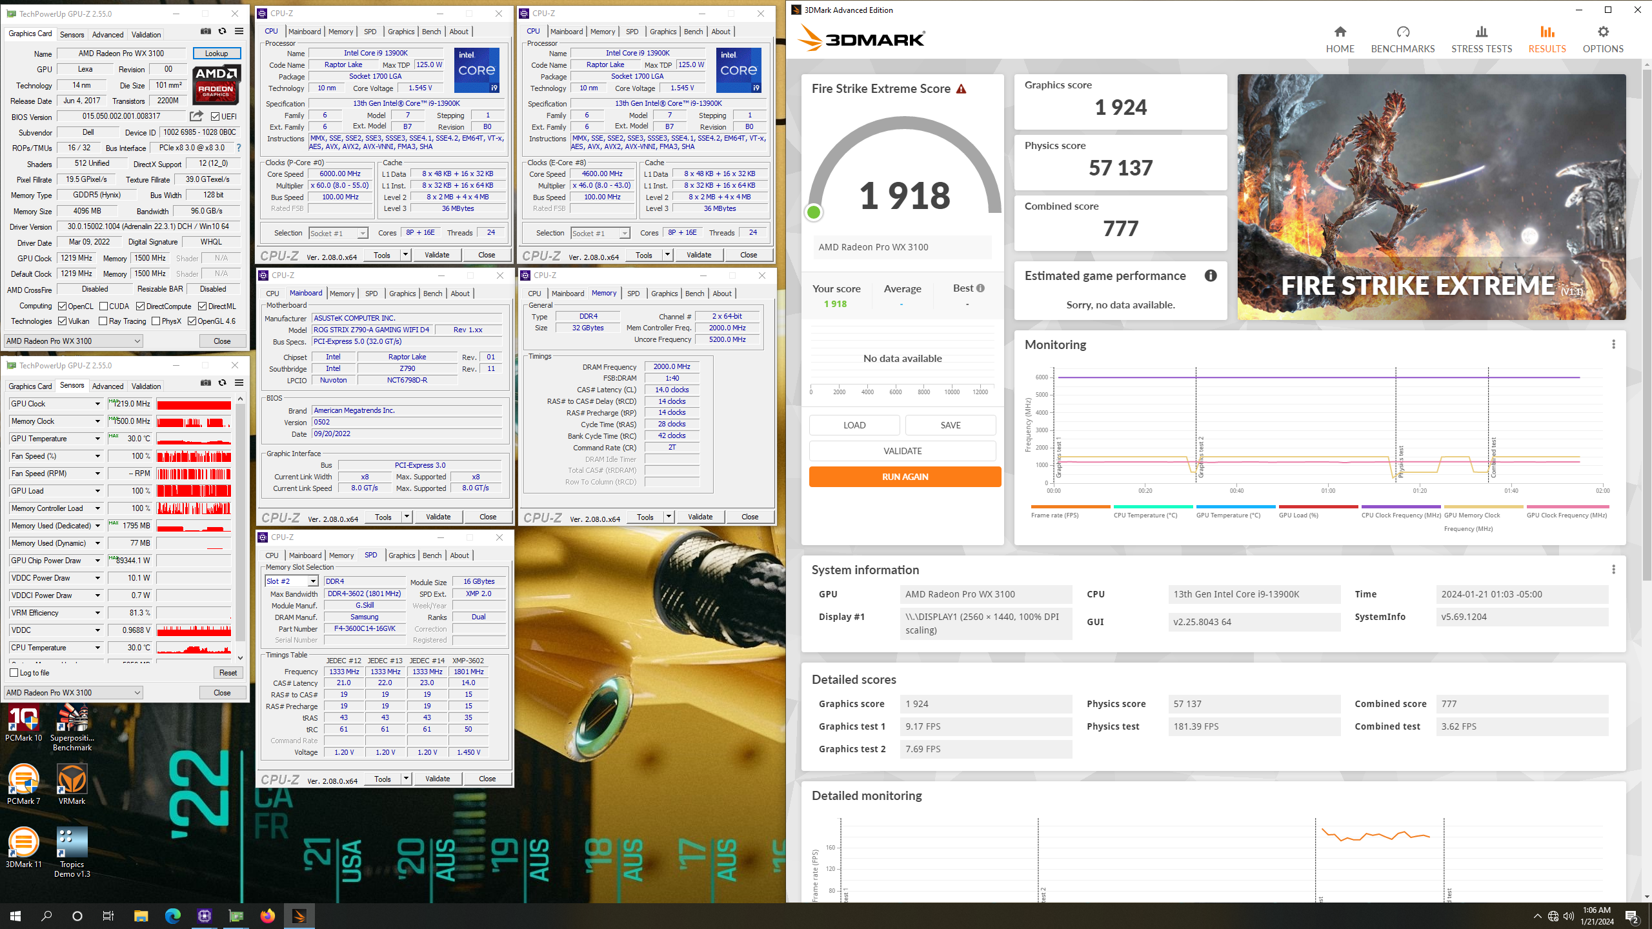The width and height of the screenshot is (1652, 929).
Task: Click VALIDATE button in 3DMark
Action: 902,451
